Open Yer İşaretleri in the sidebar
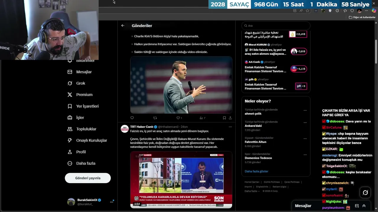 coord(83,106)
